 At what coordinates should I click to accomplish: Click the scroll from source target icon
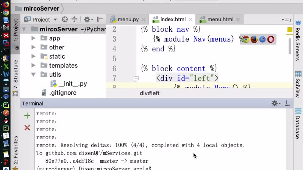pyautogui.click(x=65, y=20)
